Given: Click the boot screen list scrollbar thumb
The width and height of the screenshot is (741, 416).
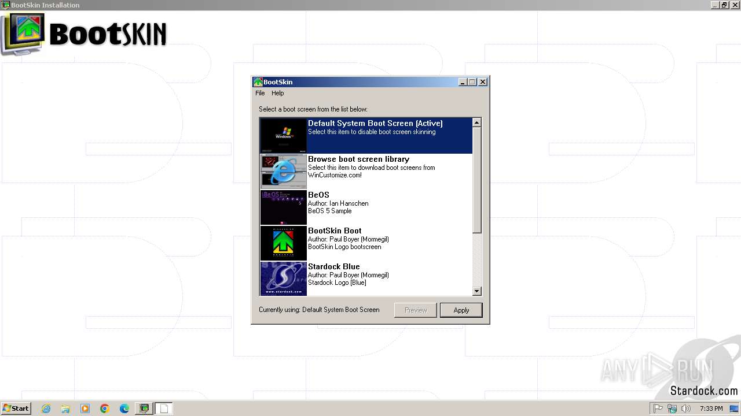Looking at the screenshot, I should [477, 180].
